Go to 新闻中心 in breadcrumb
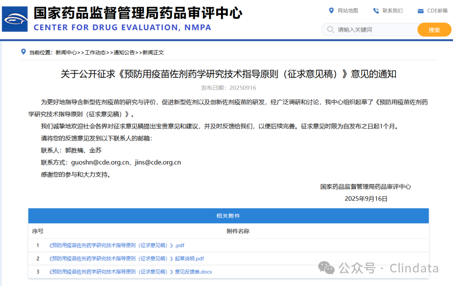This screenshot has height=286, width=453. coord(66,52)
